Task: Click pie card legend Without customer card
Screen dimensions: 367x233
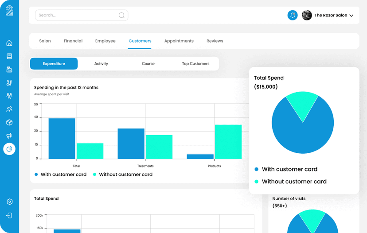Action: point(290,182)
